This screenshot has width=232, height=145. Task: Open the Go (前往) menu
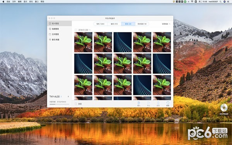[31, 2]
